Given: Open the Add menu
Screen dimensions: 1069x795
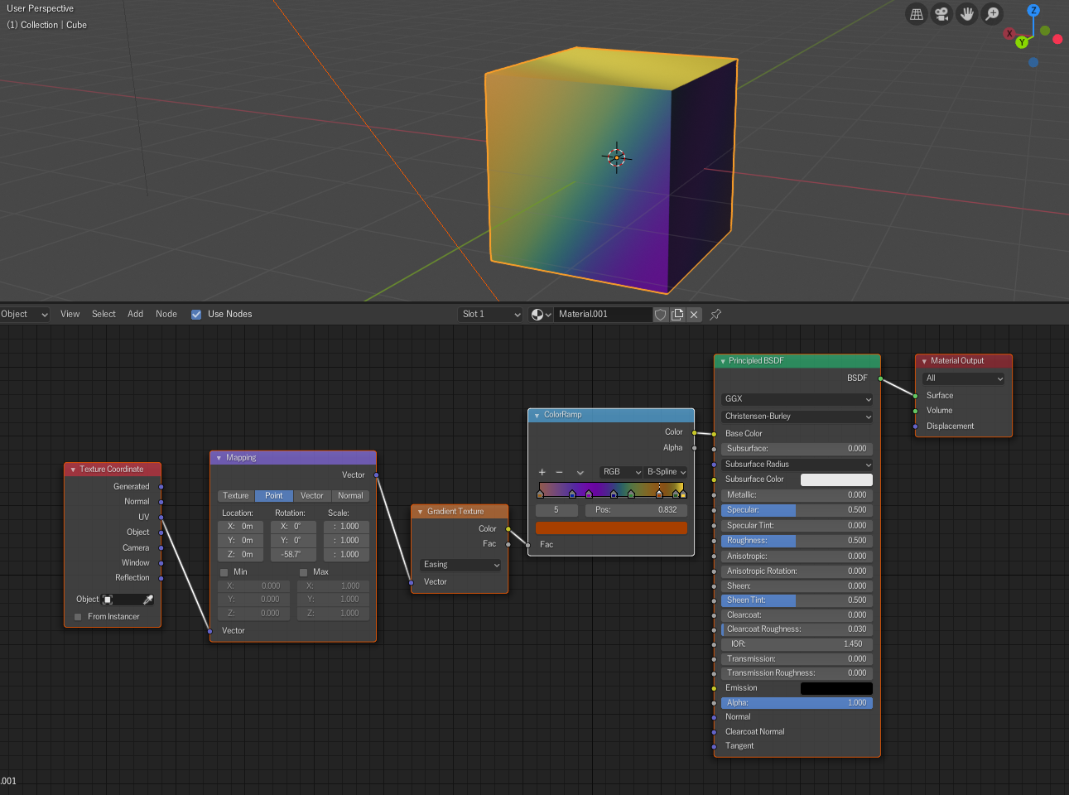Looking at the screenshot, I should point(136,315).
